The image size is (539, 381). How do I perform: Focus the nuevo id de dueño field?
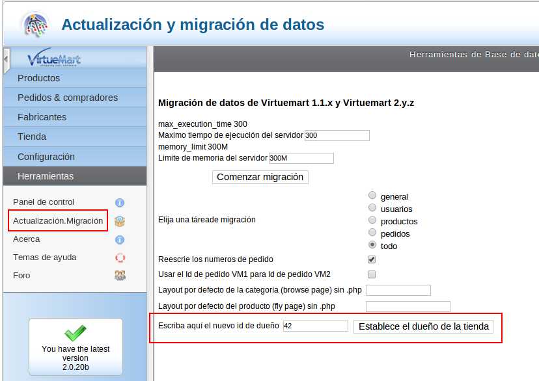coord(315,326)
